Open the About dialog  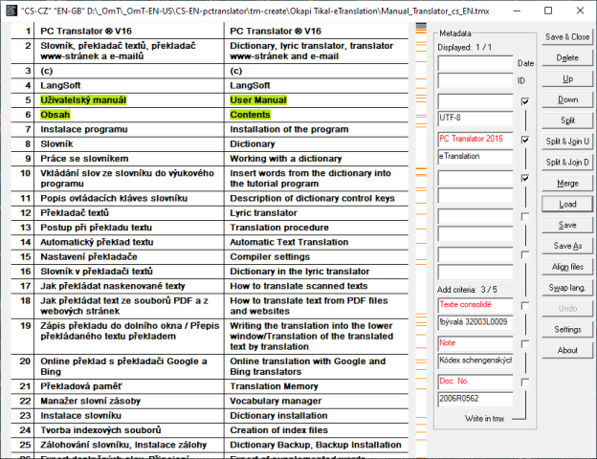tap(567, 350)
